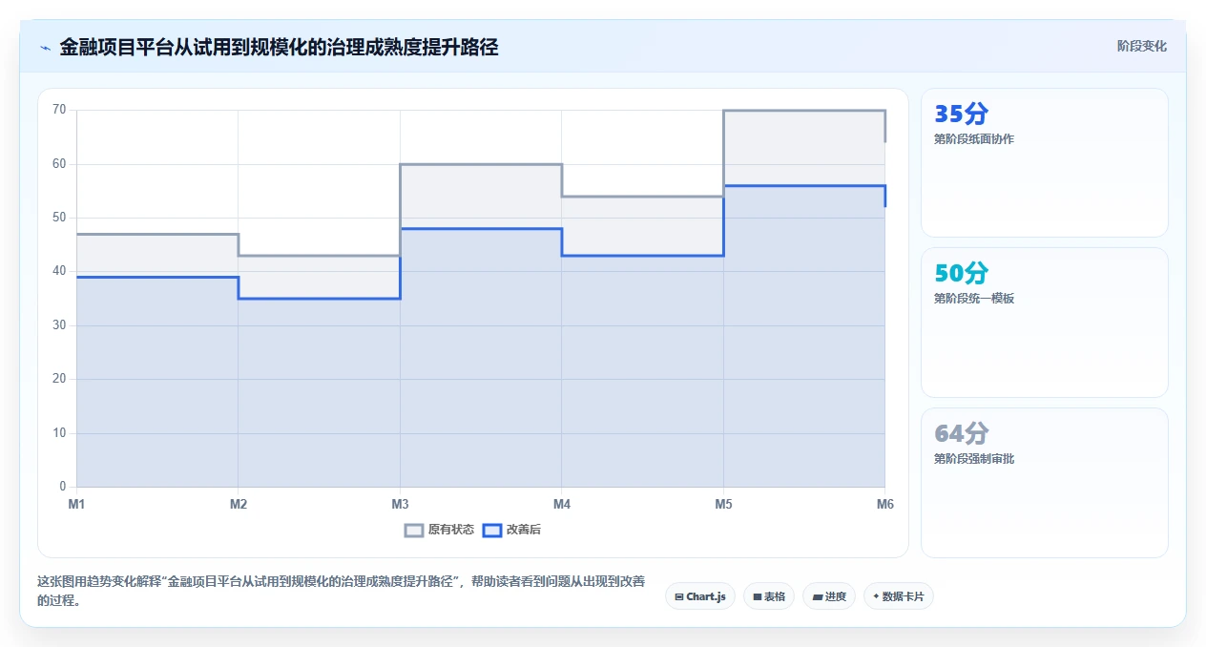1206x647 pixels.
Task: Click the M2 x-axis label
Action: (239, 504)
